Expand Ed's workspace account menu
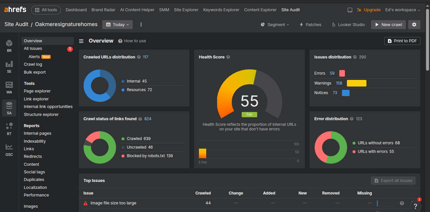Viewport: 430px width, 212px height. (x=402, y=10)
